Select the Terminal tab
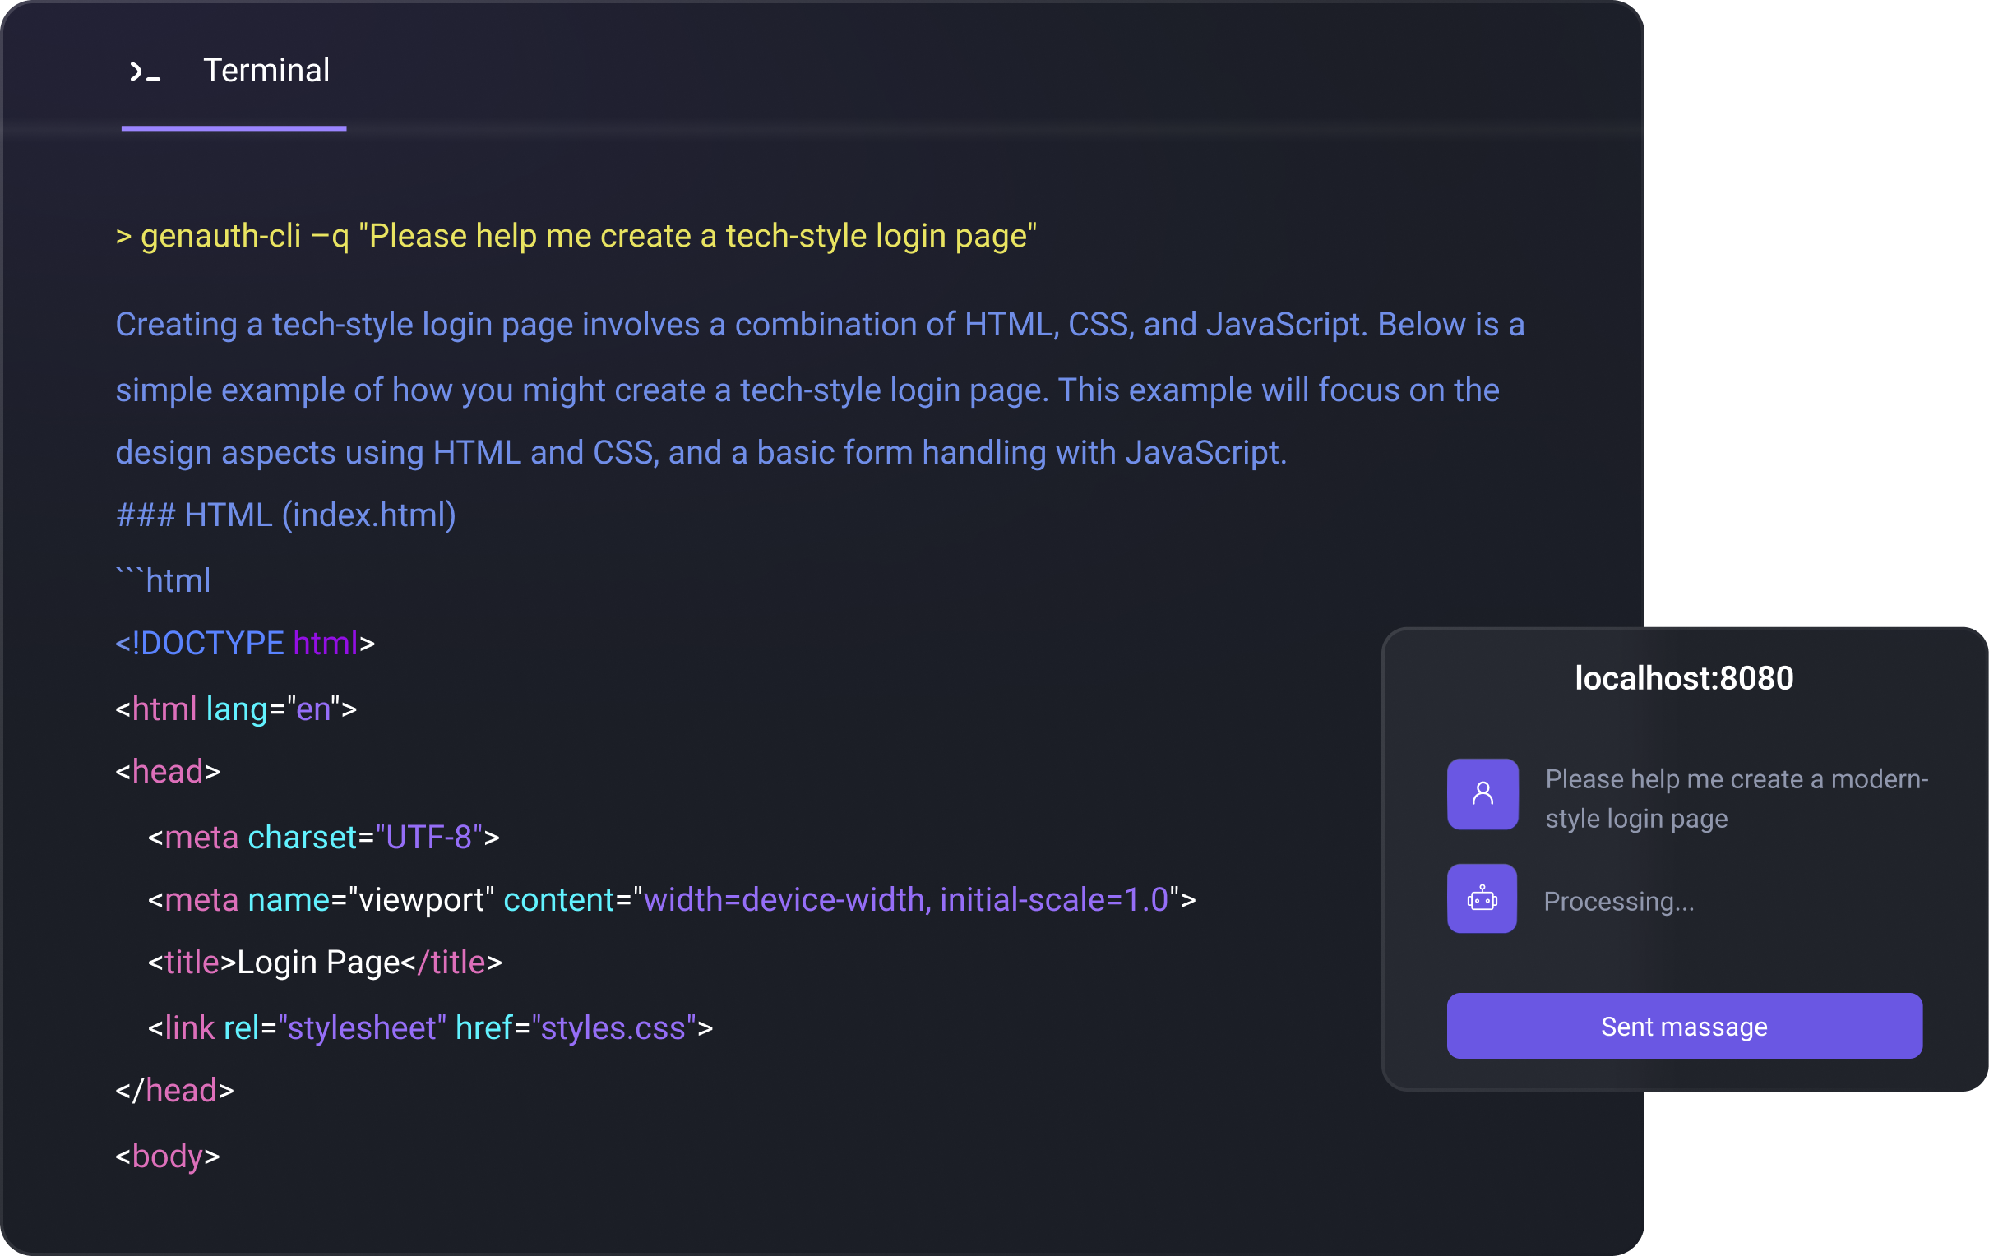This screenshot has width=1989, height=1256. click(234, 71)
